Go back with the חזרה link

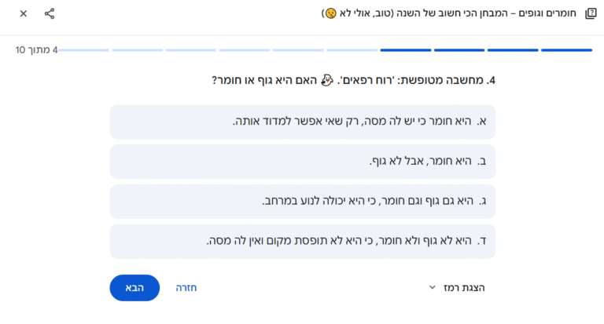(186, 288)
